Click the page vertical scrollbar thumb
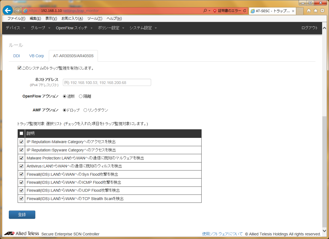329x239 pixels. [x=324, y=171]
